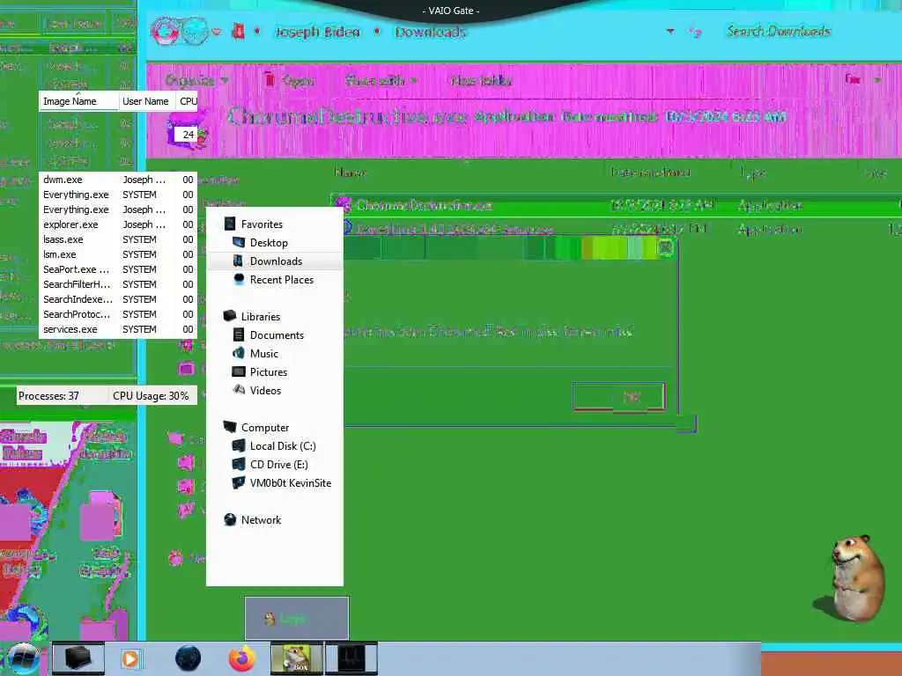Click the Local Disk (C:) drive icon

point(238,446)
